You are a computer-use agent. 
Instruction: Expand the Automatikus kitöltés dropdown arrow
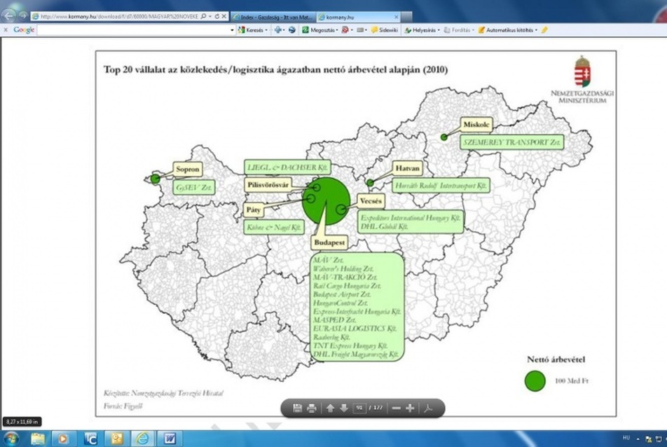pyautogui.click(x=536, y=30)
